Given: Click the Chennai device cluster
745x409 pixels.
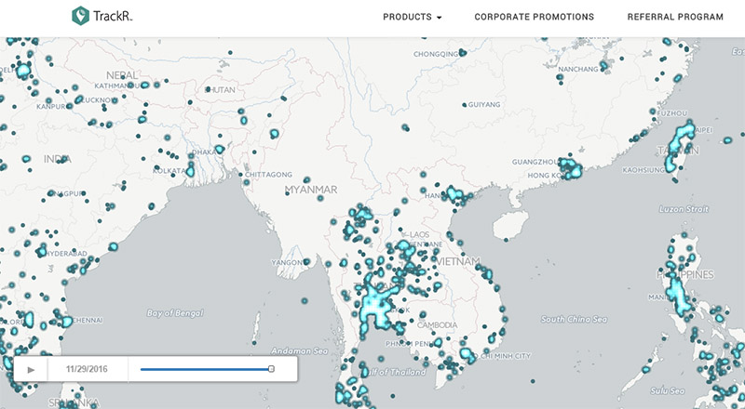Looking at the screenshot, I should point(67,321).
